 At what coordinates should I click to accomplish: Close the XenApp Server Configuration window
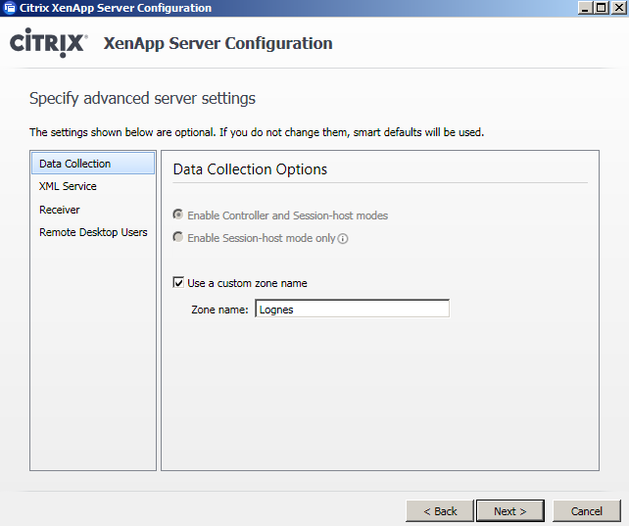pyautogui.click(x=619, y=8)
